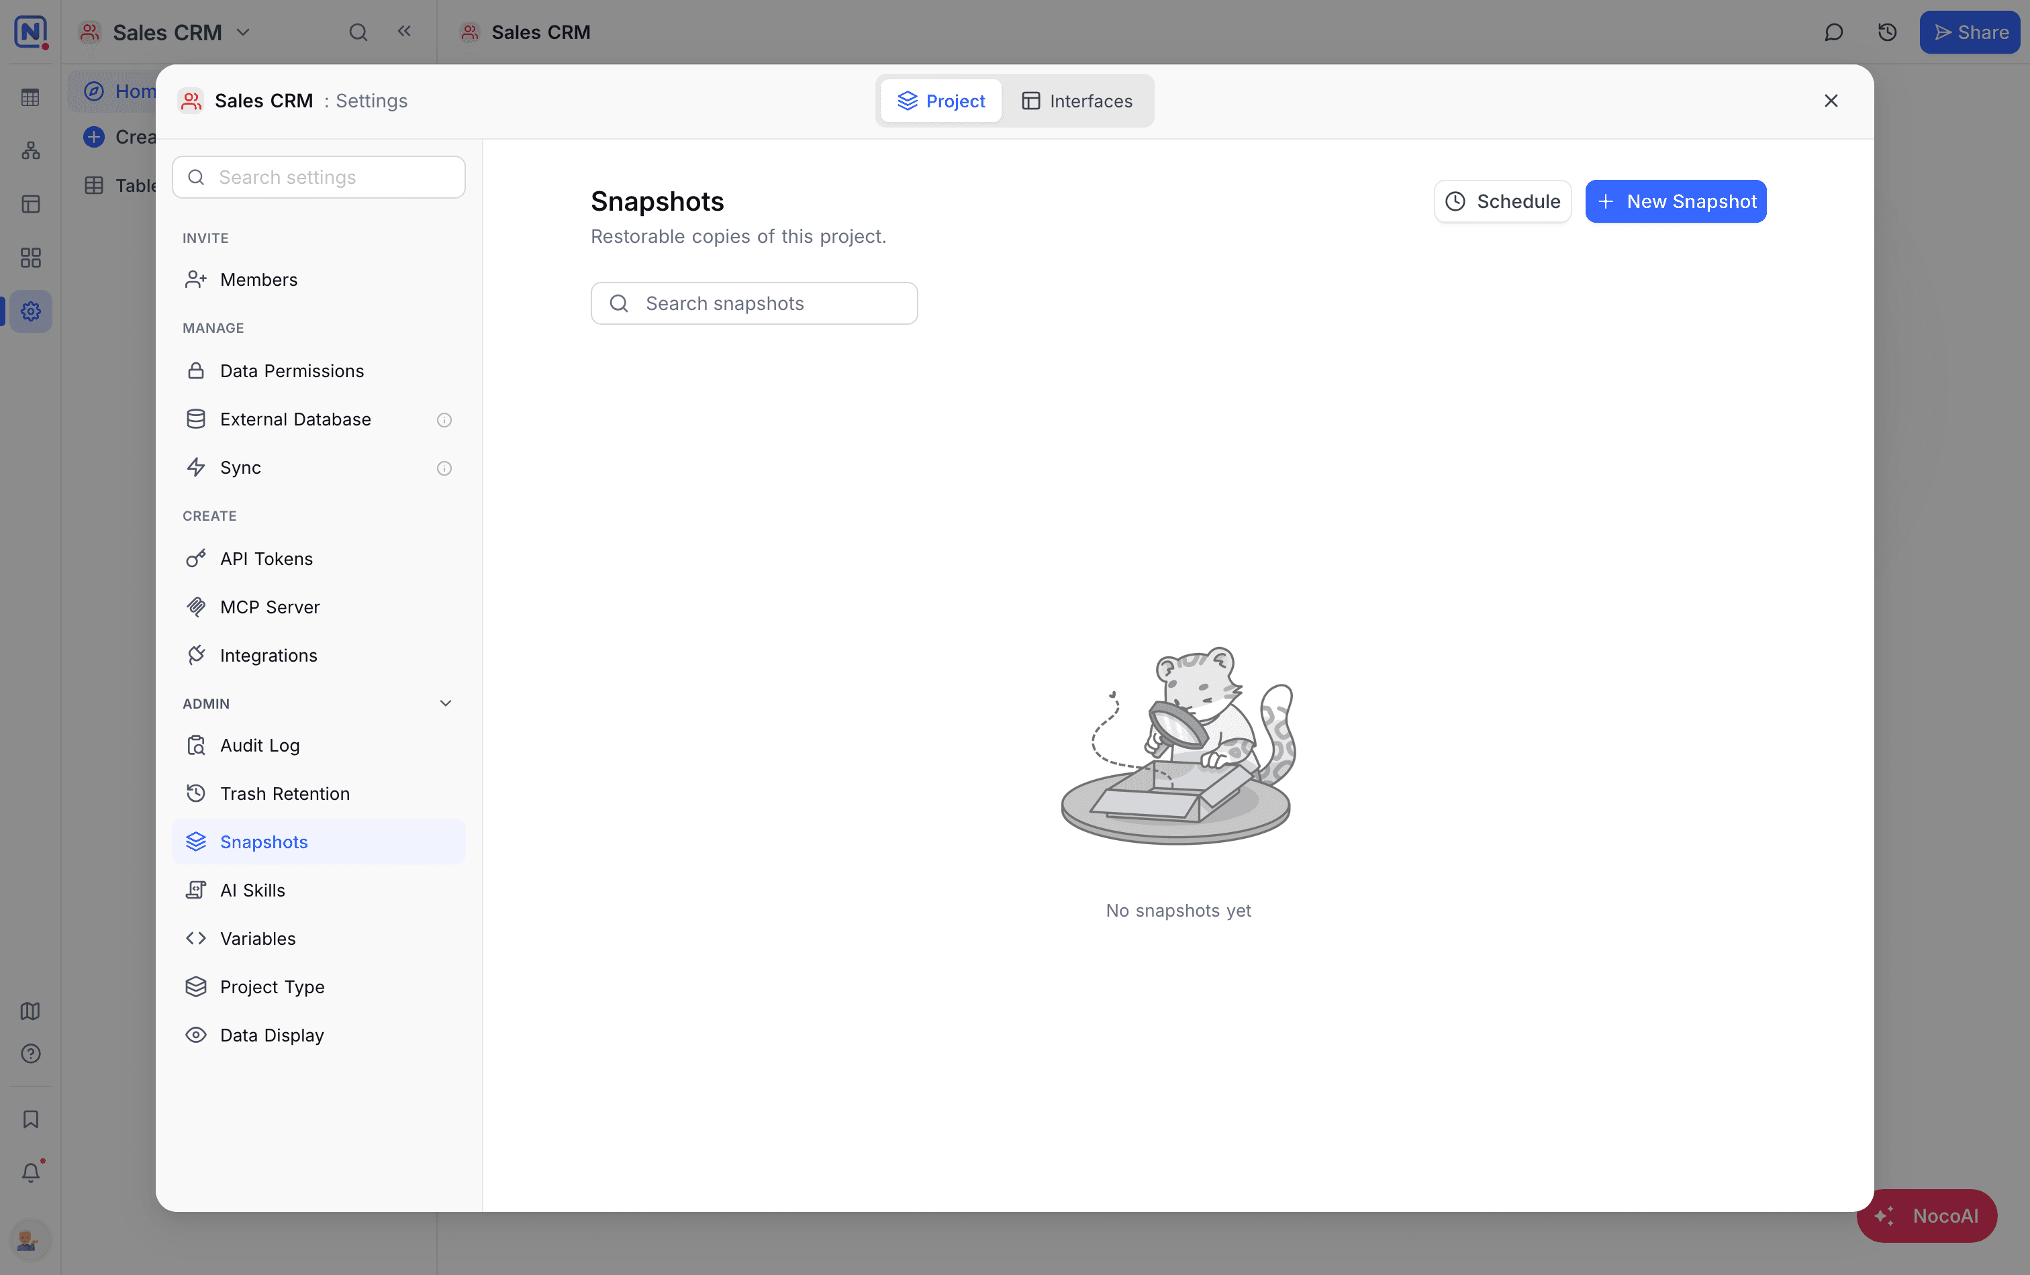Screen dimensions: 2030x1275
Task: Click info icon next to External Database
Action: click(444, 419)
